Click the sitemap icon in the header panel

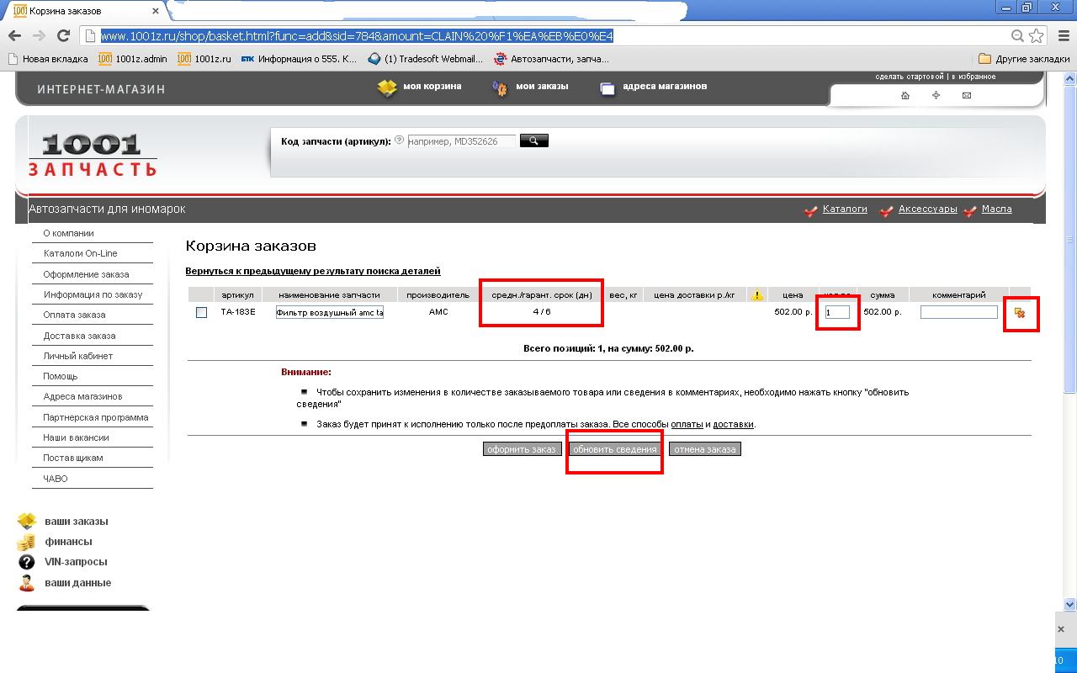[x=936, y=95]
